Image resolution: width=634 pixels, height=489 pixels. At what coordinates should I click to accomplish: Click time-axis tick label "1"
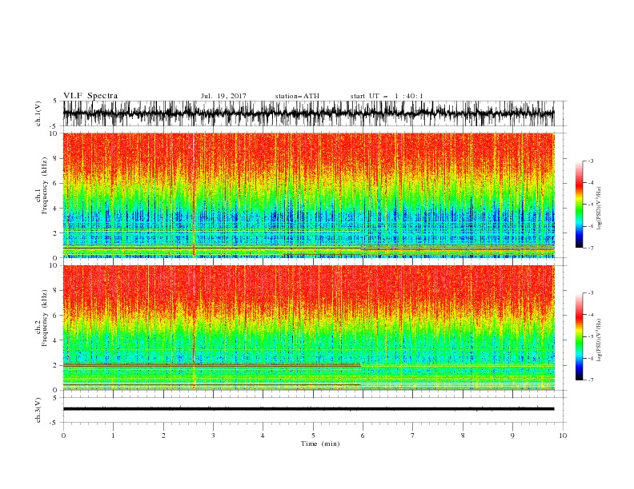click(x=113, y=435)
